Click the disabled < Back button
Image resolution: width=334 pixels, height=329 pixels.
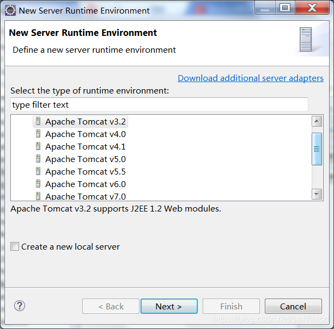click(111, 306)
